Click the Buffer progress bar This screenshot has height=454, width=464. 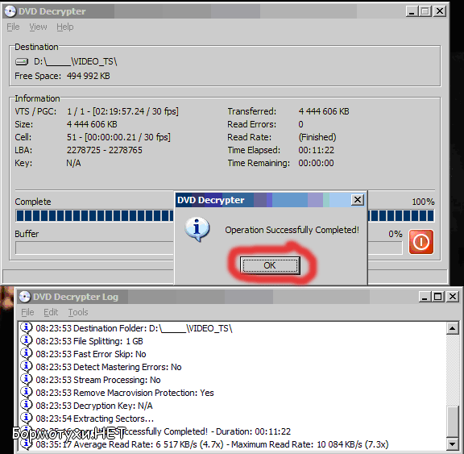tap(209, 248)
